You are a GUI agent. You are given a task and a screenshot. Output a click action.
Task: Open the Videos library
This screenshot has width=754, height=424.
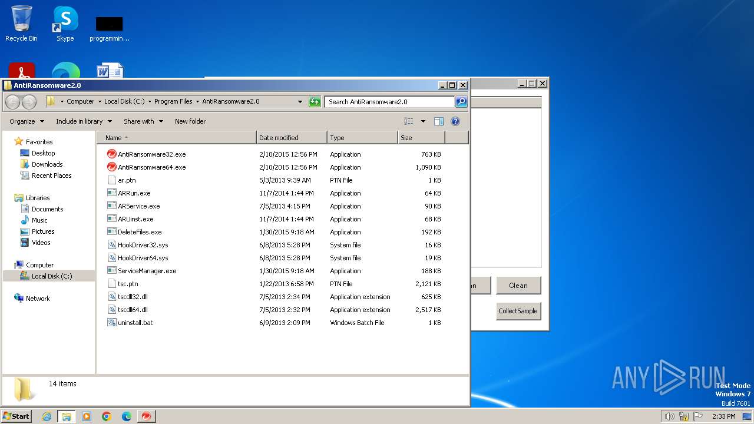pyautogui.click(x=41, y=243)
